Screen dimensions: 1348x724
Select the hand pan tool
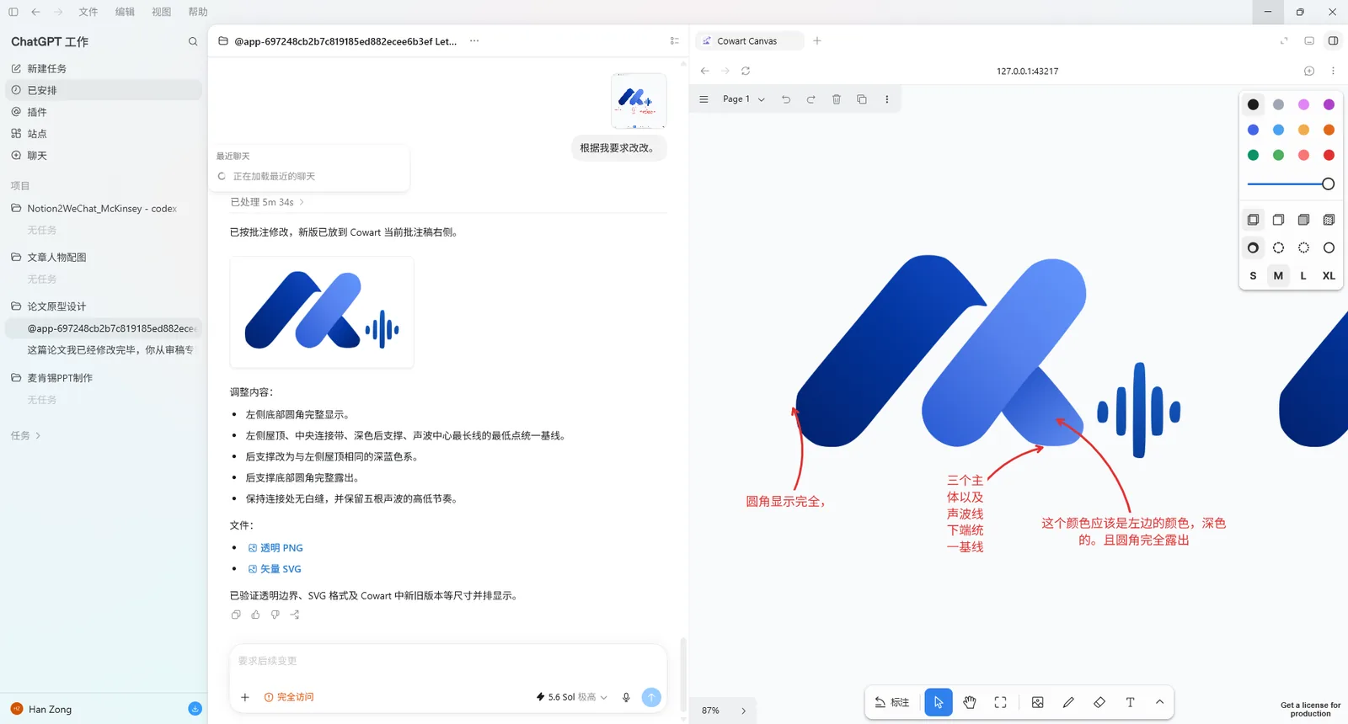point(970,702)
